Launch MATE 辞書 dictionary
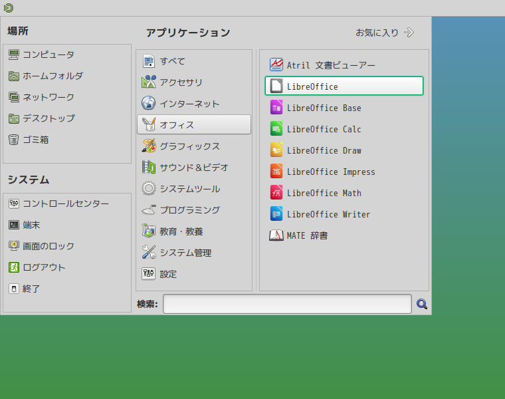 point(344,235)
